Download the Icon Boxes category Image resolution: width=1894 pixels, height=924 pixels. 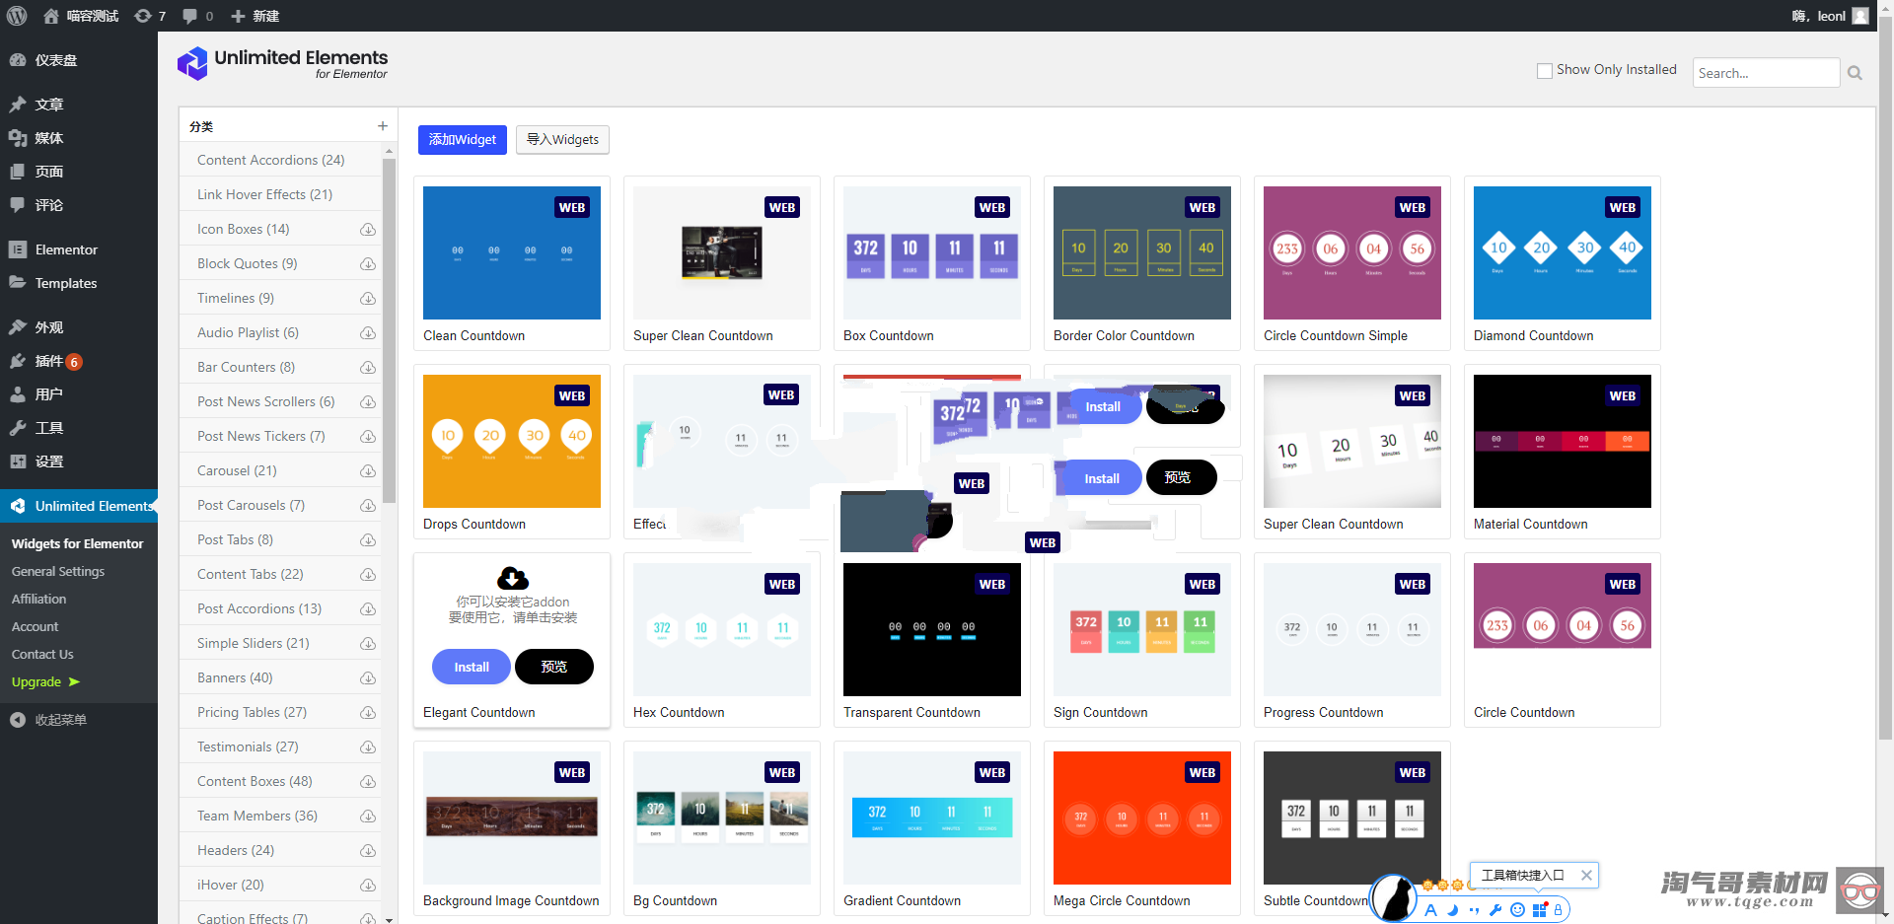pyautogui.click(x=368, y=229)
